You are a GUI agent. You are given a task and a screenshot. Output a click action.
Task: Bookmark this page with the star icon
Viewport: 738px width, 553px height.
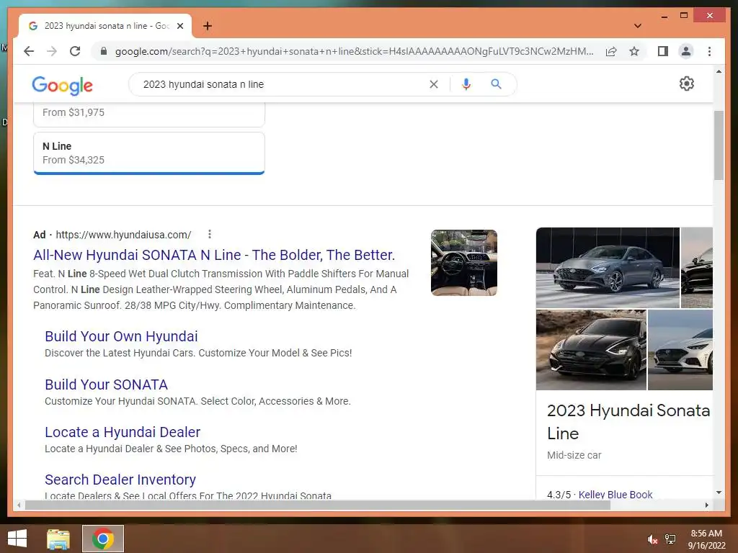pos(634,51)
